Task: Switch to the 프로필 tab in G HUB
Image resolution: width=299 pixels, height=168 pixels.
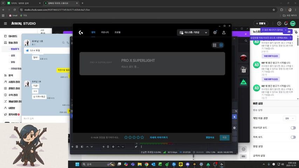Action: pos(117,32)
